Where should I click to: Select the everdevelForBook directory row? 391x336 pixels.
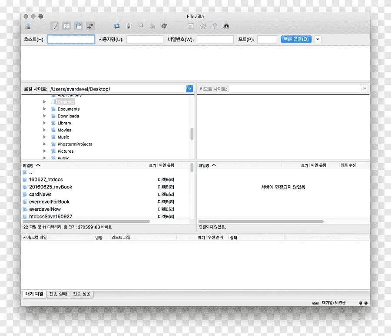(x=106, y=202)
